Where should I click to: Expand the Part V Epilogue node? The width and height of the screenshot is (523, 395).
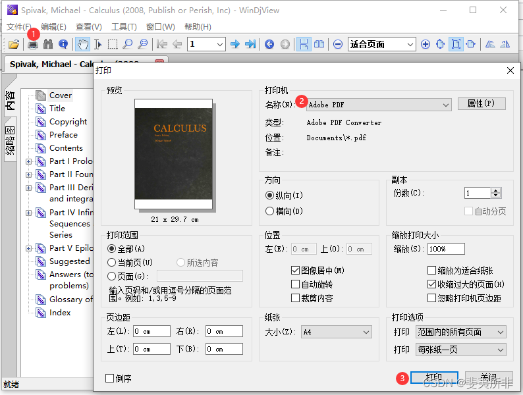[29, 249]
